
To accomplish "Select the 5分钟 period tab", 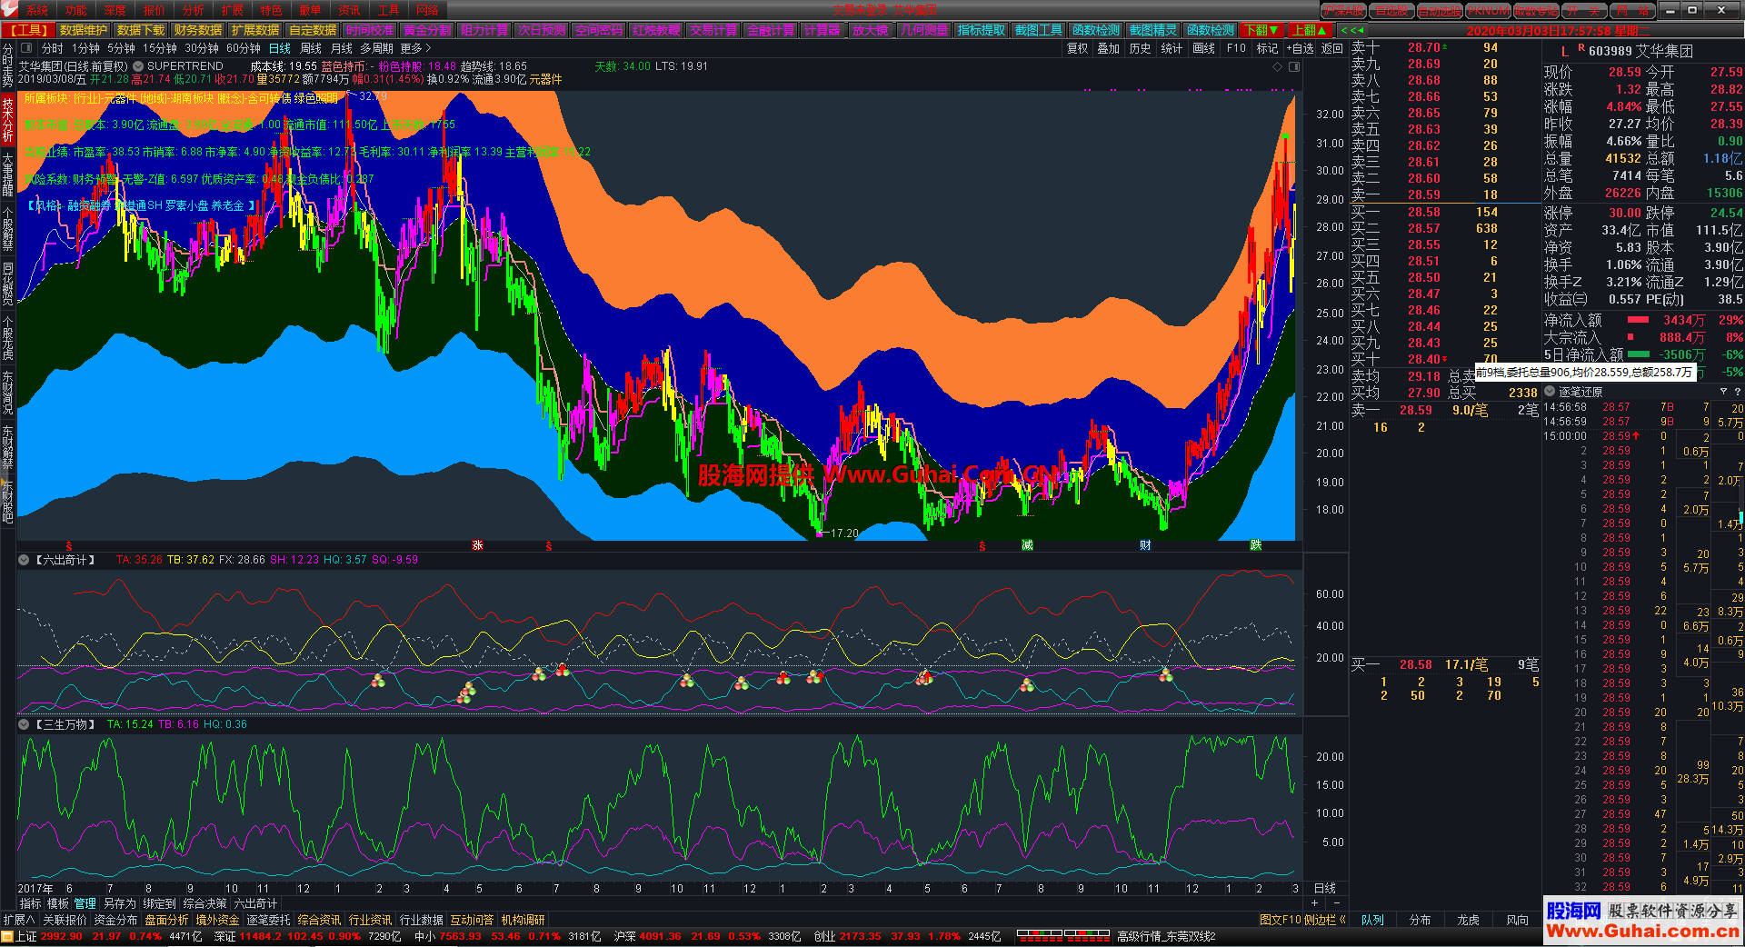I will point(120,48).
